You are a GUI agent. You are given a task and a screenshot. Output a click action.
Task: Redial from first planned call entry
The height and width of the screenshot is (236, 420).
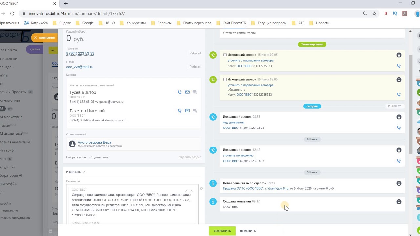399,66
